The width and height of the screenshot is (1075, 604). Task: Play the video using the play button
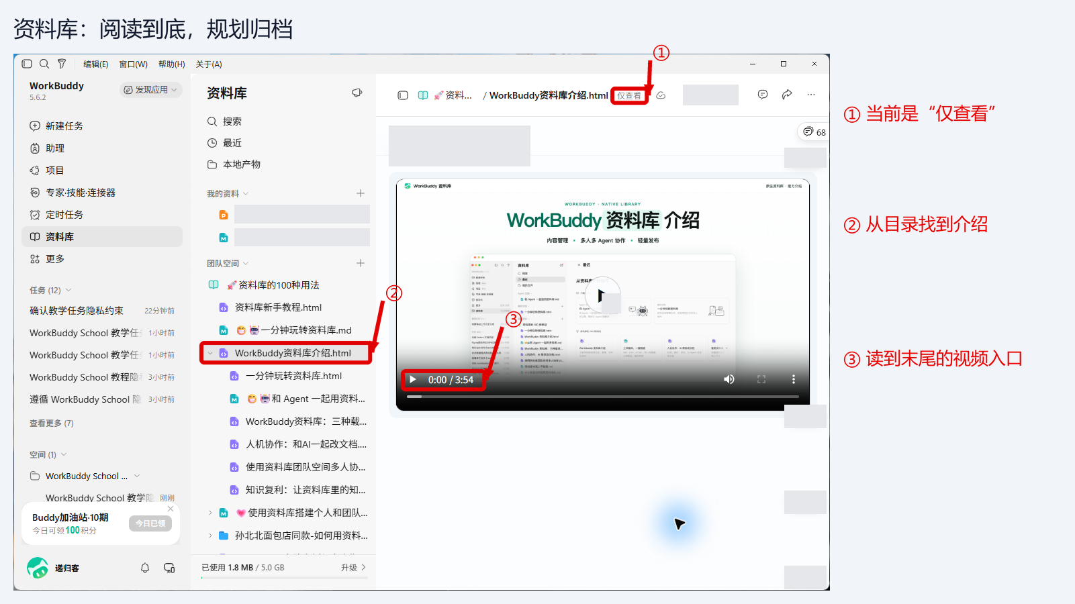(413, 379)
